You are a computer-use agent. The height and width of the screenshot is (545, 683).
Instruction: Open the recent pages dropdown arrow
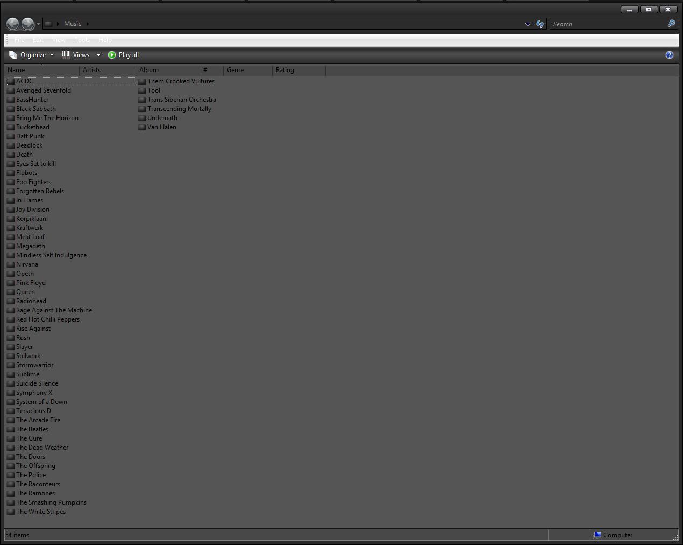38,24
